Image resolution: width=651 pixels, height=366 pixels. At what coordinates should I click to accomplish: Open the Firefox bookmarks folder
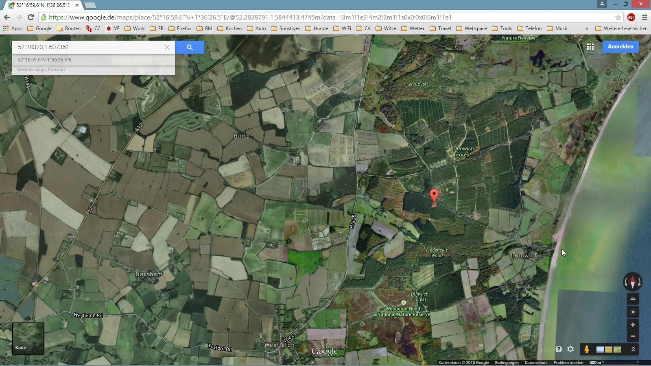pyautogui.click(x=180, y=28)
